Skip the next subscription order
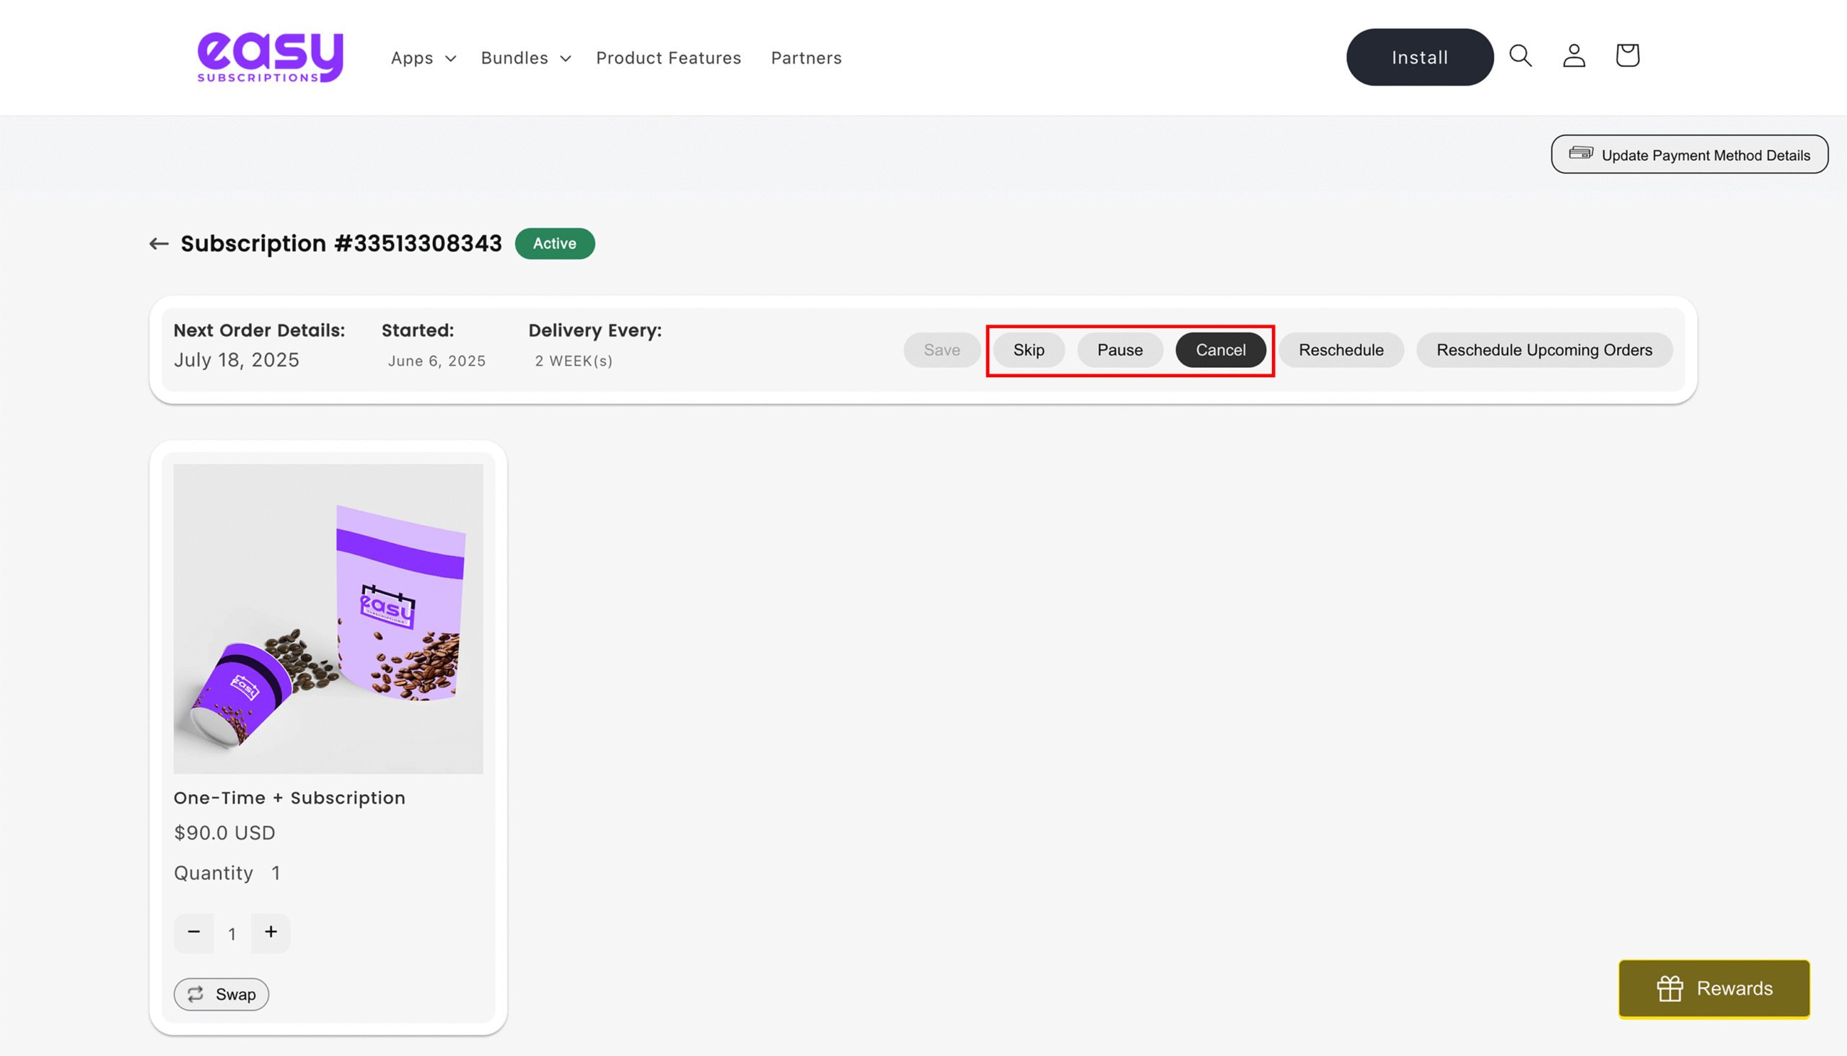 pyautogui.click(x=1028, y=351)
